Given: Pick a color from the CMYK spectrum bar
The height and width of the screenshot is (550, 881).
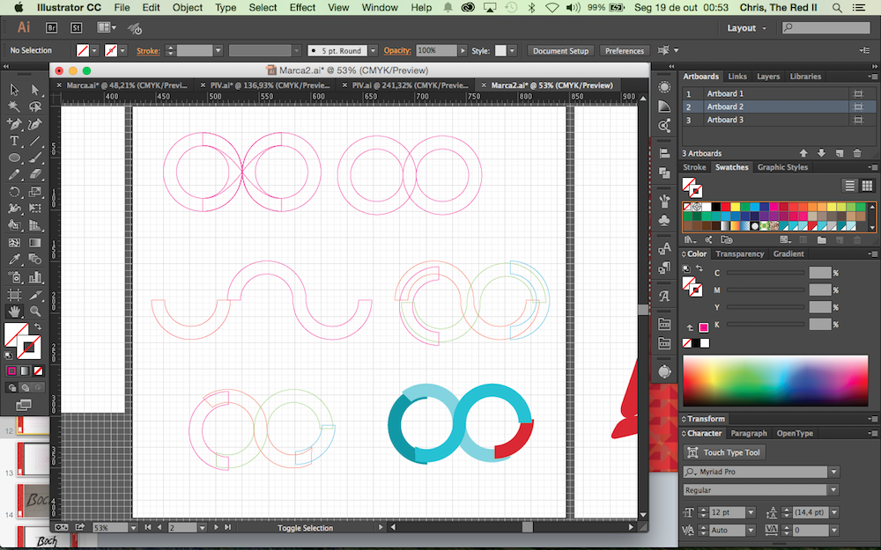Looking at the screenshot, I should [775, 379].
